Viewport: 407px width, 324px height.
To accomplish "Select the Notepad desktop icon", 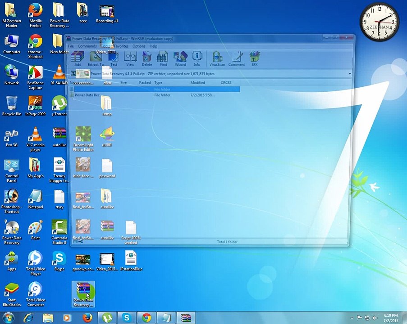I will (x=36, y=199).
